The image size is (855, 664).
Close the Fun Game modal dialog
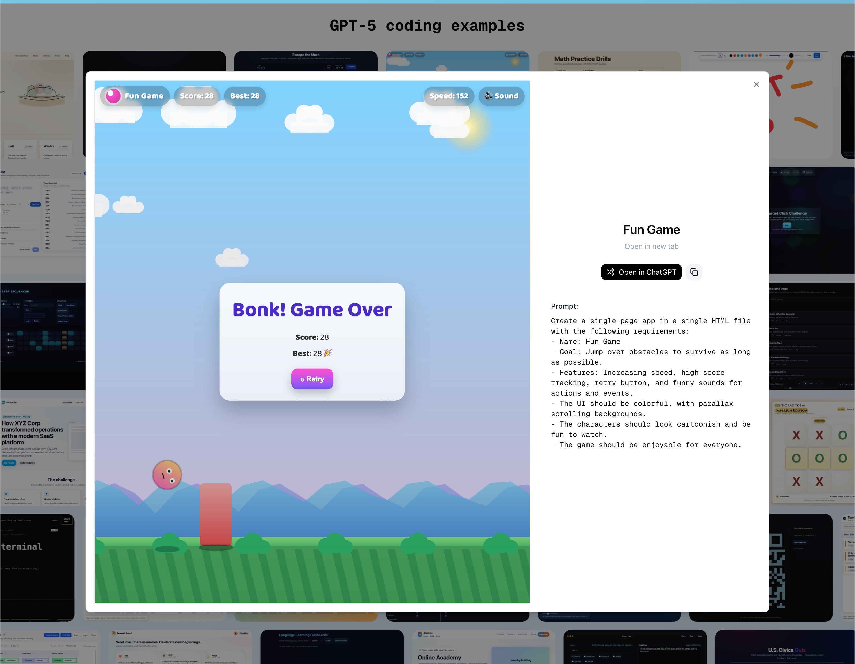(756, 84)
